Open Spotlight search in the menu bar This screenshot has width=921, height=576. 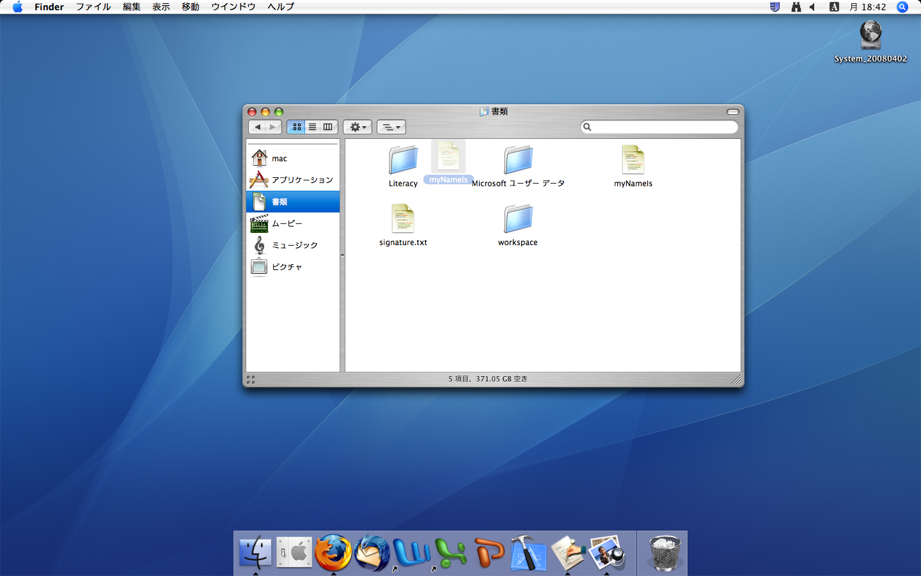click(902, 7)
